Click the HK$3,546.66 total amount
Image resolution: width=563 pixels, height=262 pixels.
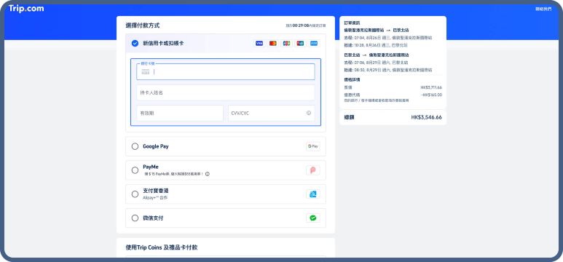[x=427, y=117]
